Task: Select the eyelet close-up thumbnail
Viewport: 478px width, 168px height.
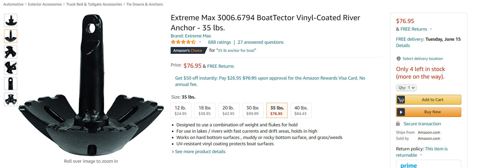Action: (11, 84)
